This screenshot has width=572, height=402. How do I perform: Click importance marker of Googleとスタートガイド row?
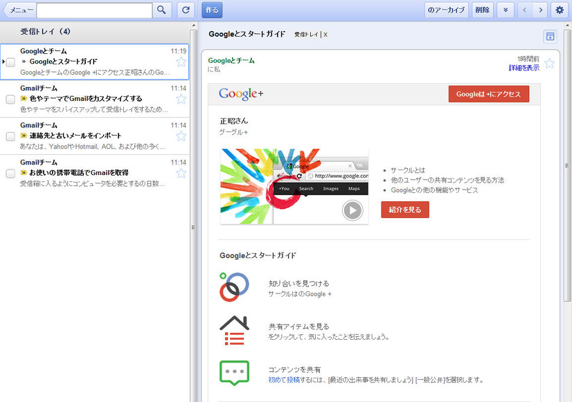[24, 62]
